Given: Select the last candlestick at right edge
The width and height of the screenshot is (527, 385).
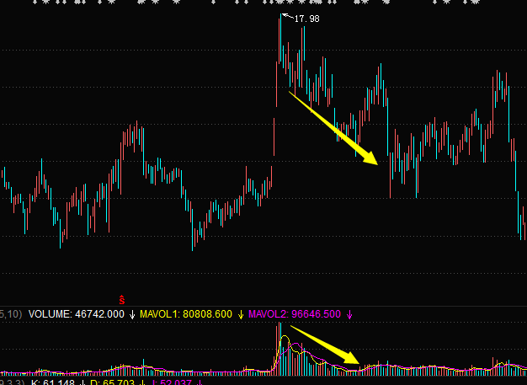Looking at the screenshot, I should [521, 221].
